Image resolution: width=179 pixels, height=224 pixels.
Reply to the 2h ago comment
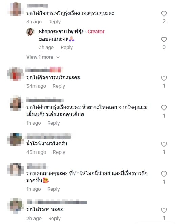[x=54, y=218]
